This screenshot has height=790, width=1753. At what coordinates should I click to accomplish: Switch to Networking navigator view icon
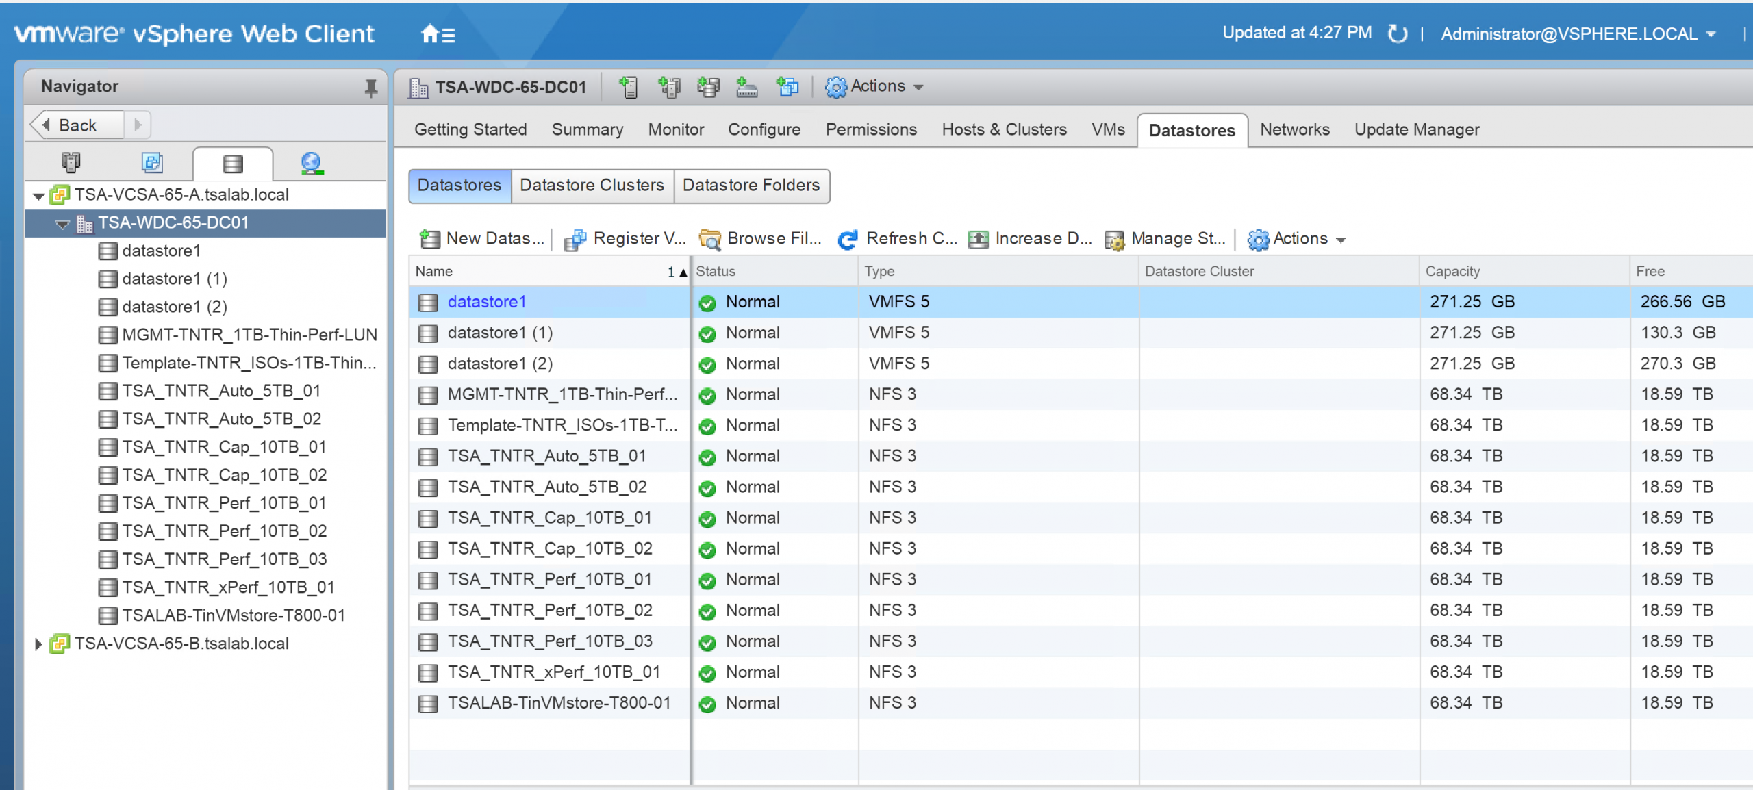point(312,163)
